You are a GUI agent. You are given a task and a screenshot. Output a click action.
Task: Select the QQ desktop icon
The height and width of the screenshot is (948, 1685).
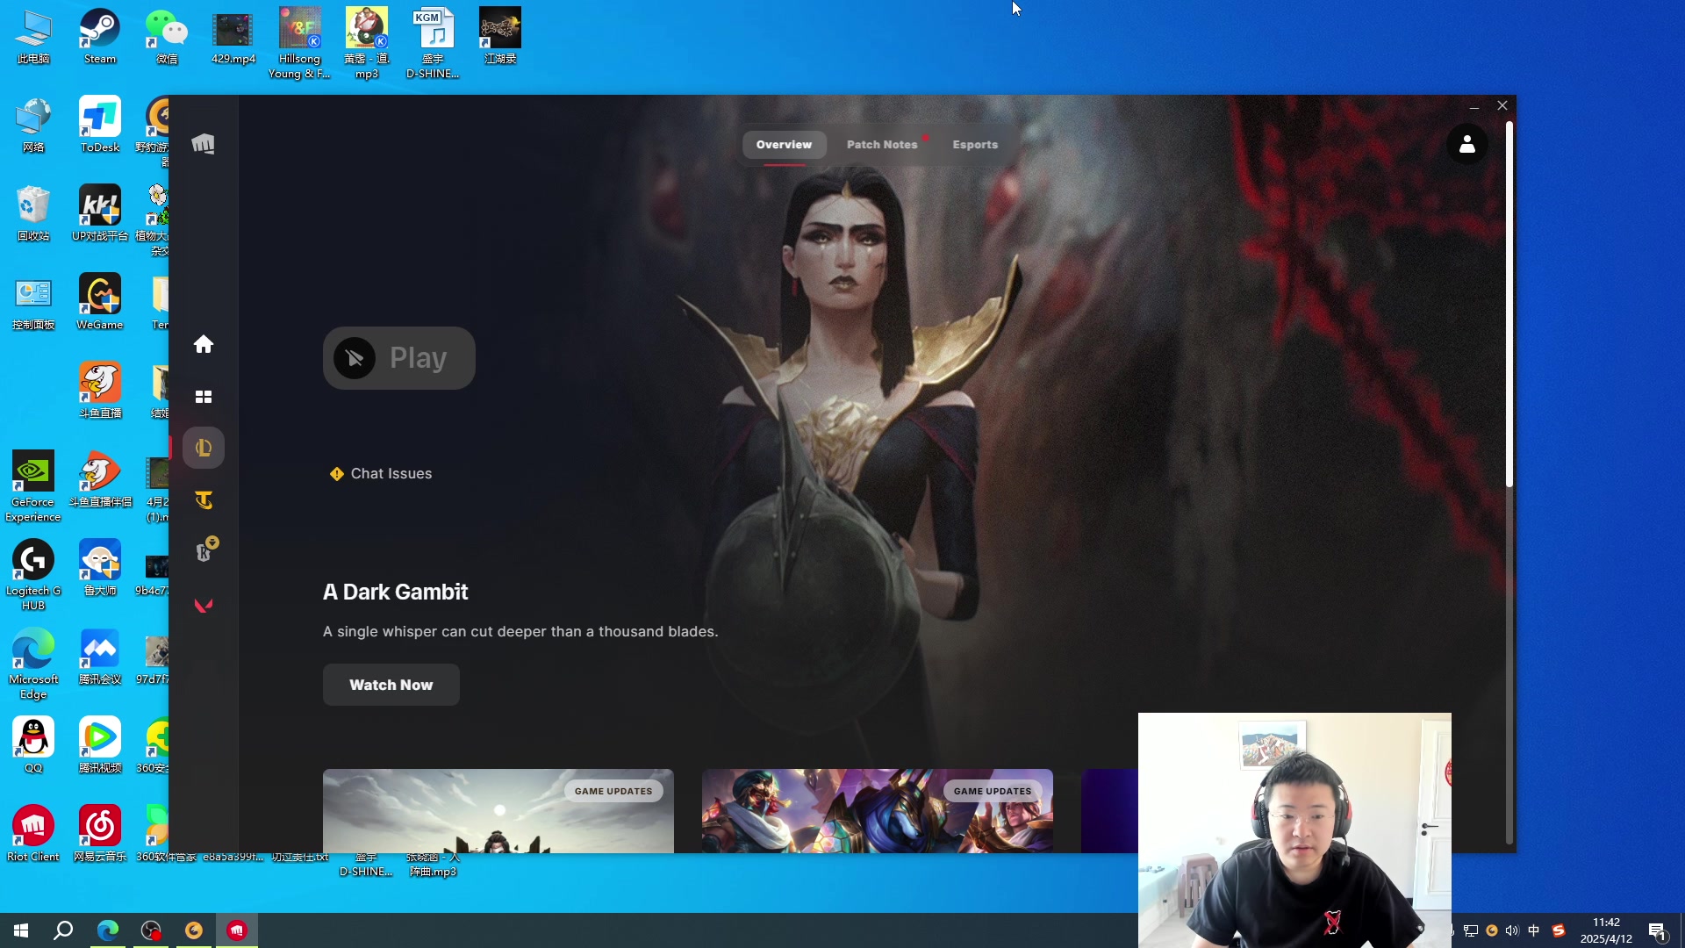[33, 746]
